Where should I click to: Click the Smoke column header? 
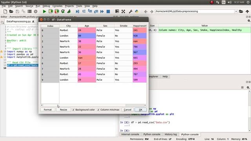point(124,26)
